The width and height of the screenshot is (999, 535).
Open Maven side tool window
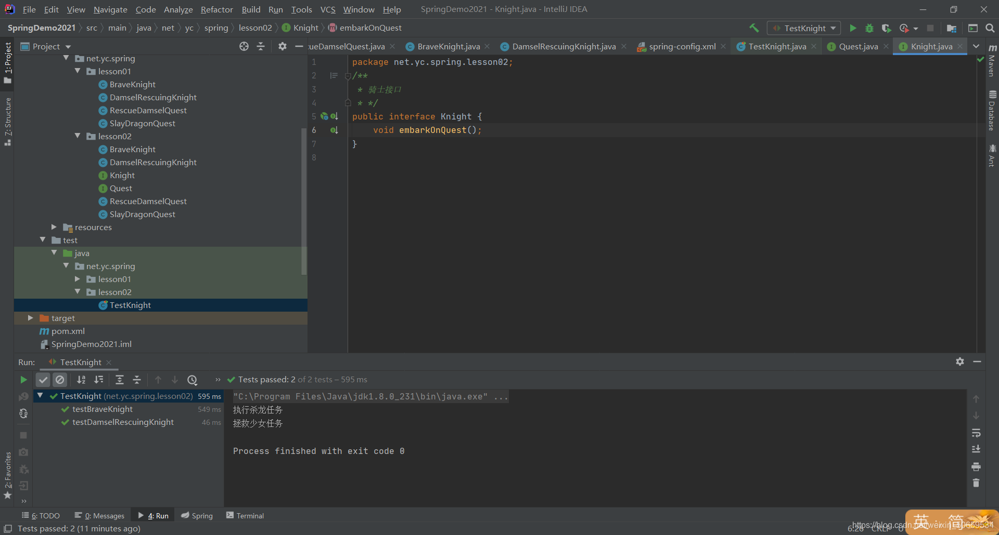pyautogui.click(x=992, y=61)
